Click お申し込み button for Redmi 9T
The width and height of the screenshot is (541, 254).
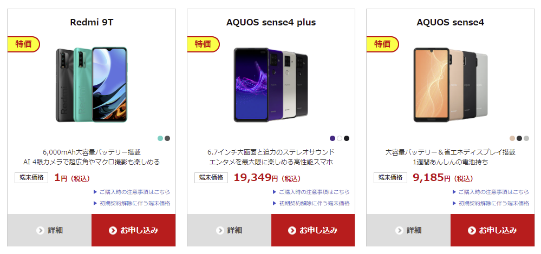pyautogui.click(x=133, y=230)
